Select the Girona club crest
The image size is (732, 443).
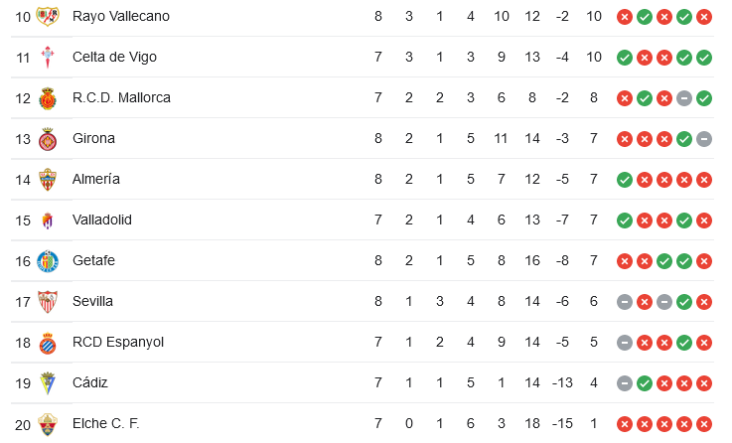click(48, 139)
